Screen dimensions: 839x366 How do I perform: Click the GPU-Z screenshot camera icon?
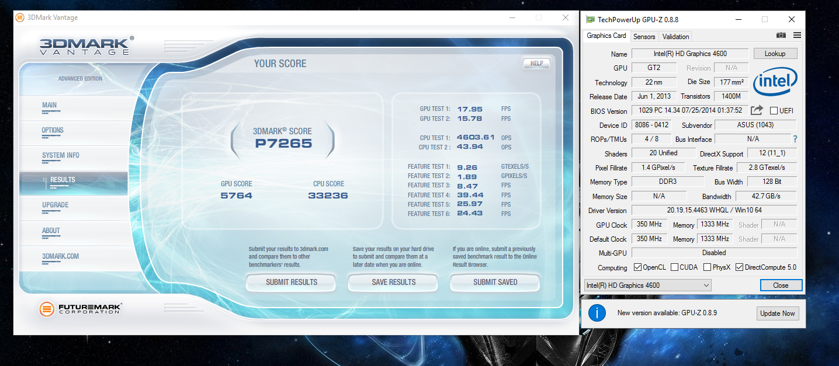pyautogui.click(x=781, y=36)
